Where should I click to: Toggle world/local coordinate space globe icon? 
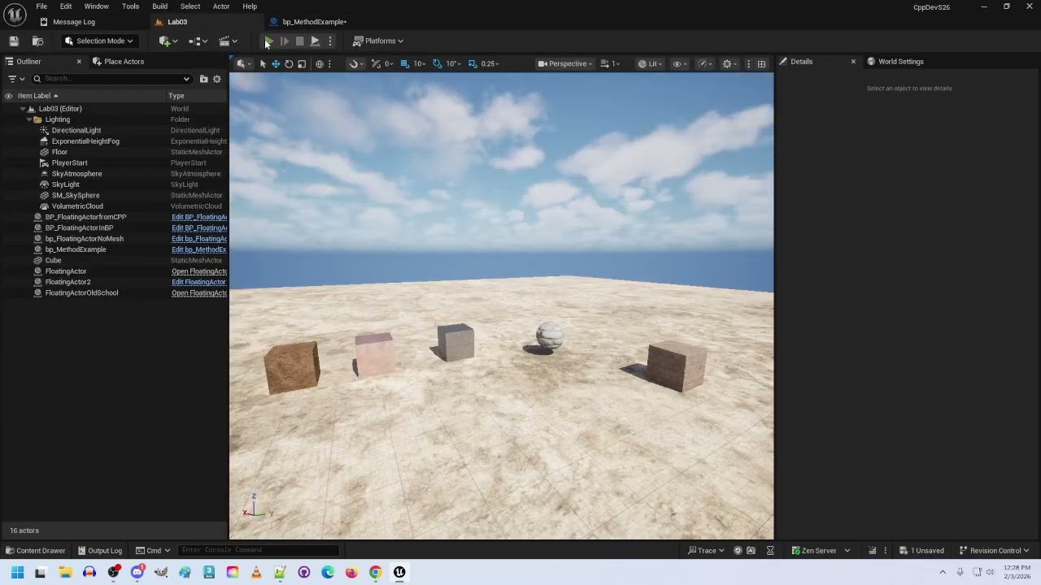click(320, 63)
